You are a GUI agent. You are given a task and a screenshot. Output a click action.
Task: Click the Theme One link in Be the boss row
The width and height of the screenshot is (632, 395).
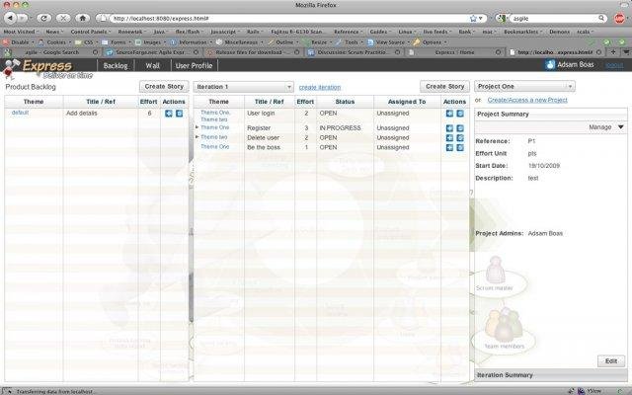[215, 147]
